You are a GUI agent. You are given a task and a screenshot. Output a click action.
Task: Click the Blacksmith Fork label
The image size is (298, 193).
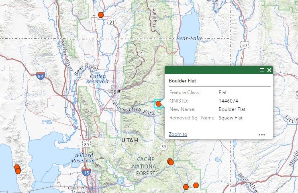coord(134,109)
